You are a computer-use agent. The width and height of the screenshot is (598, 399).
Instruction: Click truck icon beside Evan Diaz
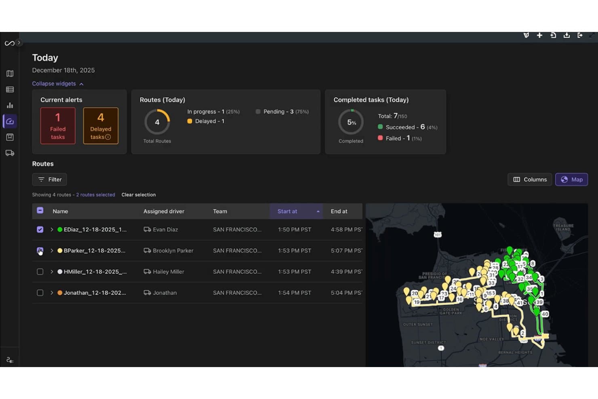point(147,230)
